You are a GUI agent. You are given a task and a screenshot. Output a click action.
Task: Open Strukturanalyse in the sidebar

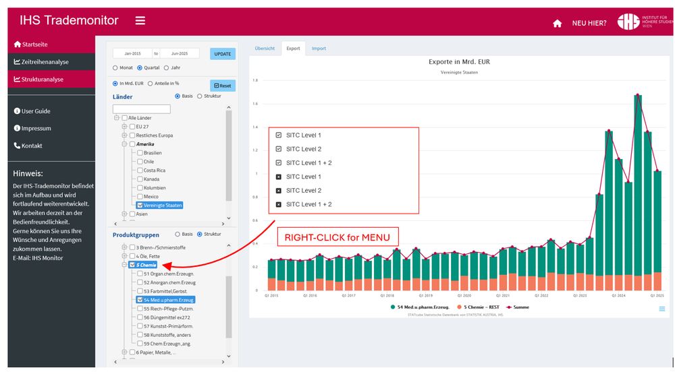38,80
